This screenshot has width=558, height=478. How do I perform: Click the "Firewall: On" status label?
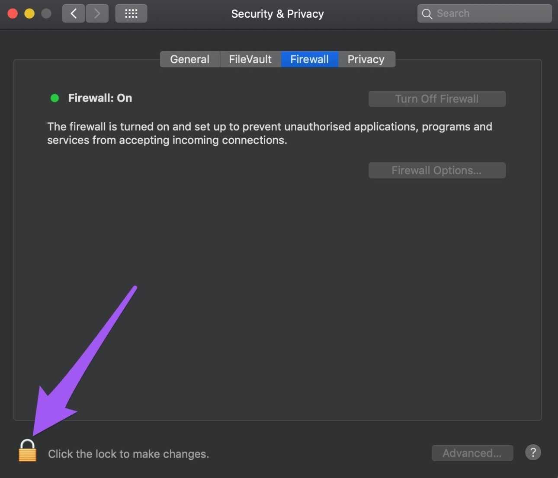coord(100,98)
